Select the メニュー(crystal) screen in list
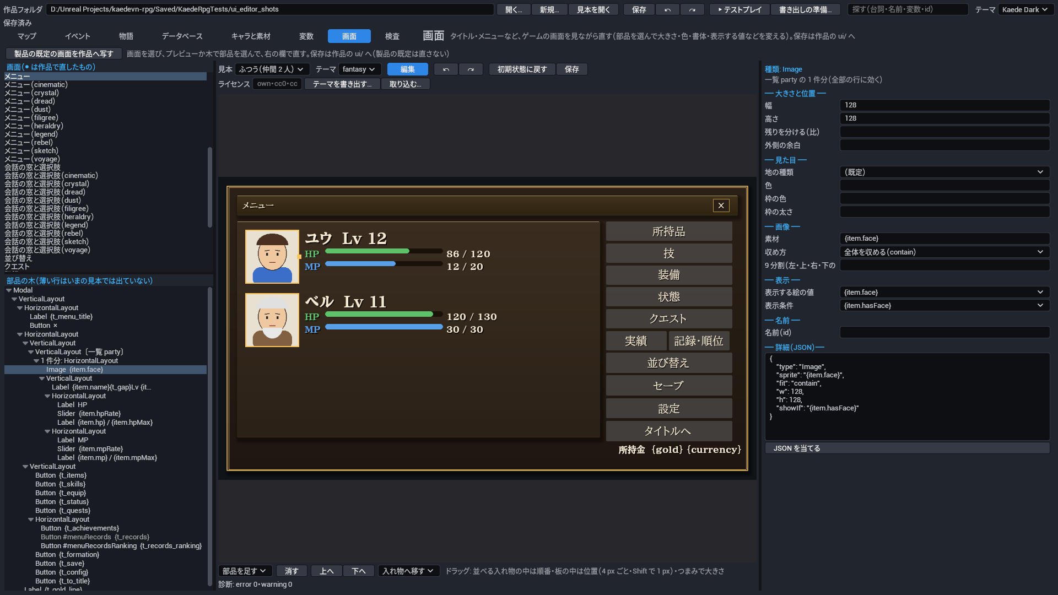 105,93
